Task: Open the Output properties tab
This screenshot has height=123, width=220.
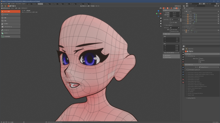Action: click(x=183, y=55)
